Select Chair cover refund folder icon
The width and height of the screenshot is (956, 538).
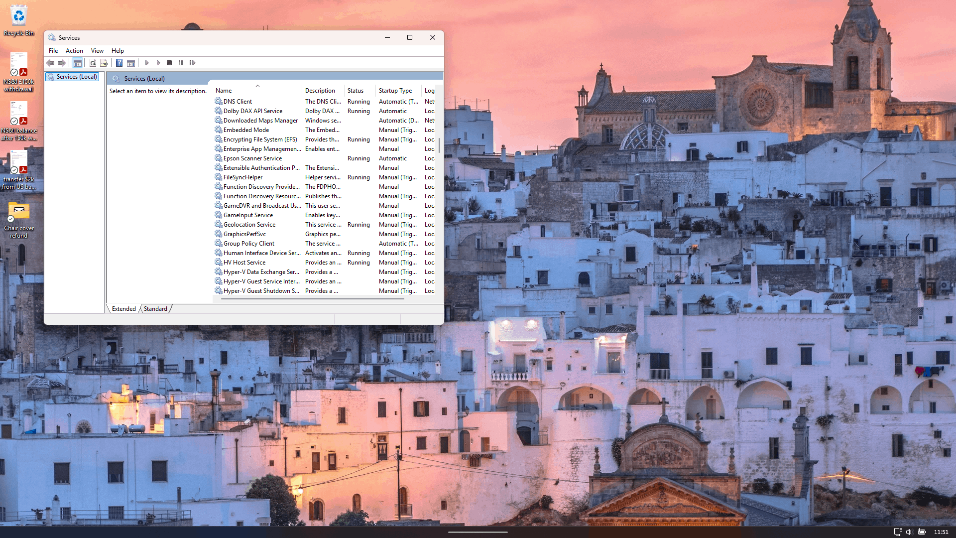19,220
